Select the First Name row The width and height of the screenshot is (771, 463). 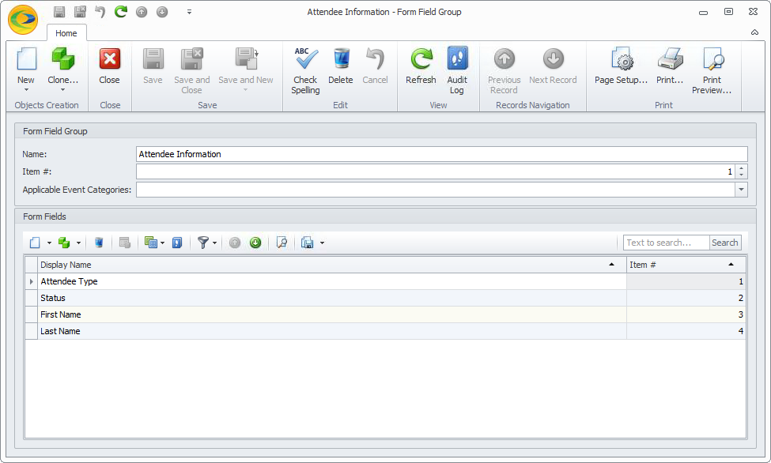point(386,314)
